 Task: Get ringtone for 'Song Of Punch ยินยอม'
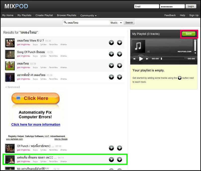[x=24, y=56]
